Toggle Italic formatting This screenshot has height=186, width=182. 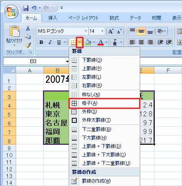coord(50,42)
